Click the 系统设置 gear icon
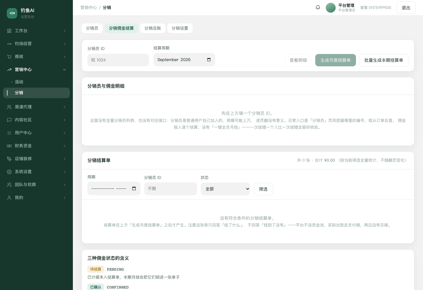 9,172
